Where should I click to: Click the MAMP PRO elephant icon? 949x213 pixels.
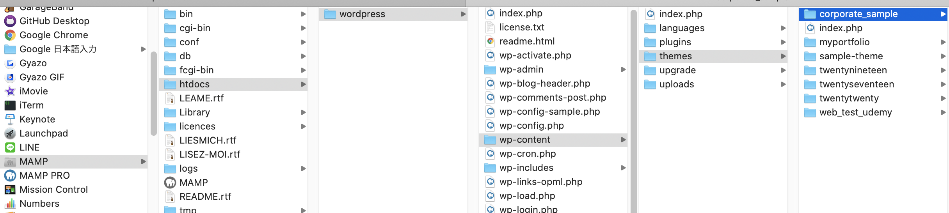(10, 176)
